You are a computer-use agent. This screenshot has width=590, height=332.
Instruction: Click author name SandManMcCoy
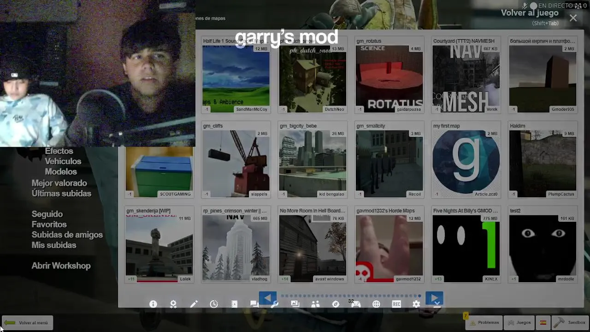(x=252, y=109)
